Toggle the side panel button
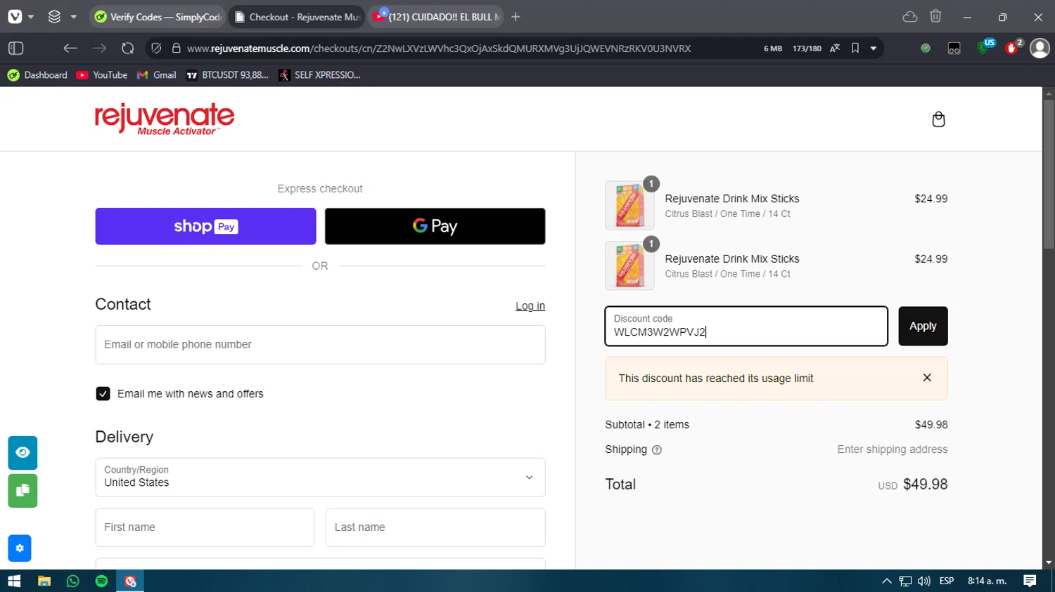Screen dimensions: 1055x592 (x=15, y=48)
